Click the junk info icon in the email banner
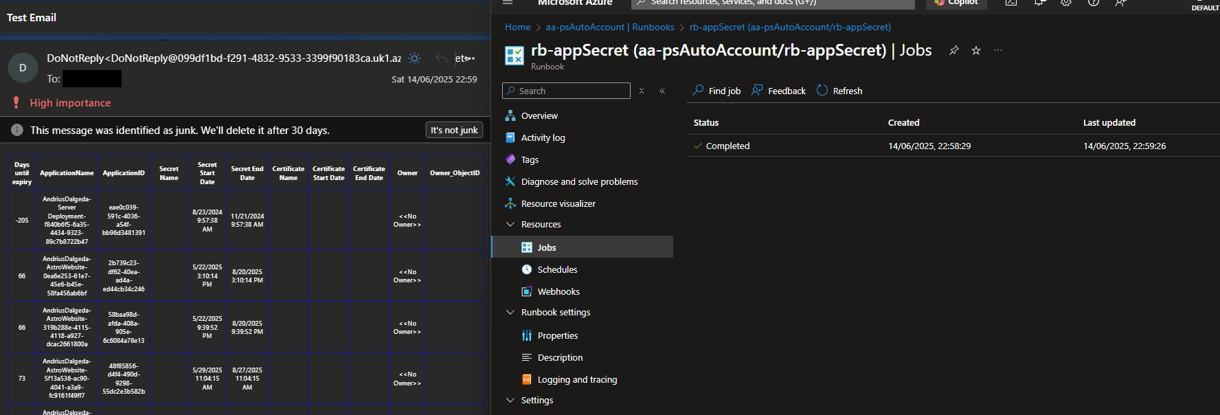Image resolution: width=1220 pixels, height=415 pixels. pyautogui.click(x=17, y=130)
